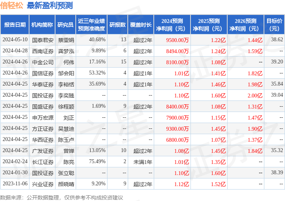Viewport: 285px width, 201px height.
Task: Select the 西南证券 institution cell
Action: pyautogui.click(x=43, y=51)
